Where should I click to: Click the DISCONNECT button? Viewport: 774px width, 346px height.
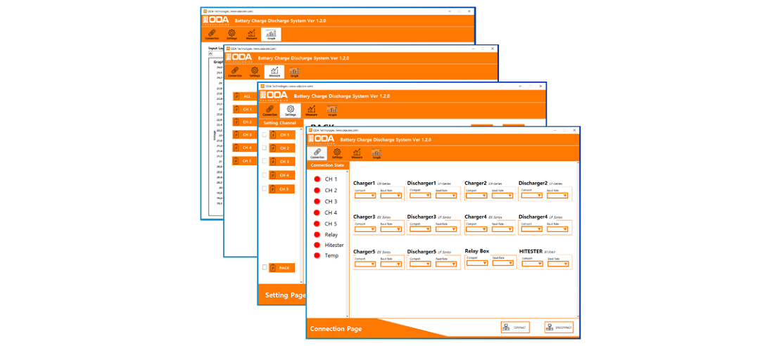(x=559, y=327)
